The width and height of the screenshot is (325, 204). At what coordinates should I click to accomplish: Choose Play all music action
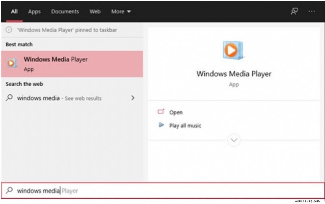(185, 126)
